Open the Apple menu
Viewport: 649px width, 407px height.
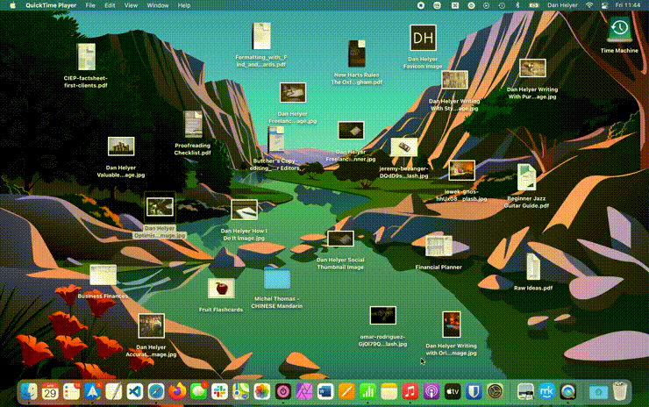[12, 5]
